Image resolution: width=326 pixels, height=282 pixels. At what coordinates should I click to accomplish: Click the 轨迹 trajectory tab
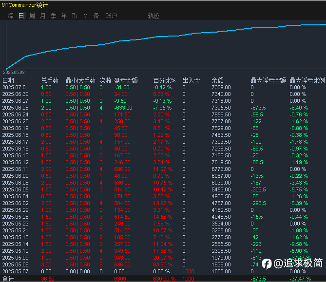[x=153, y=16]
